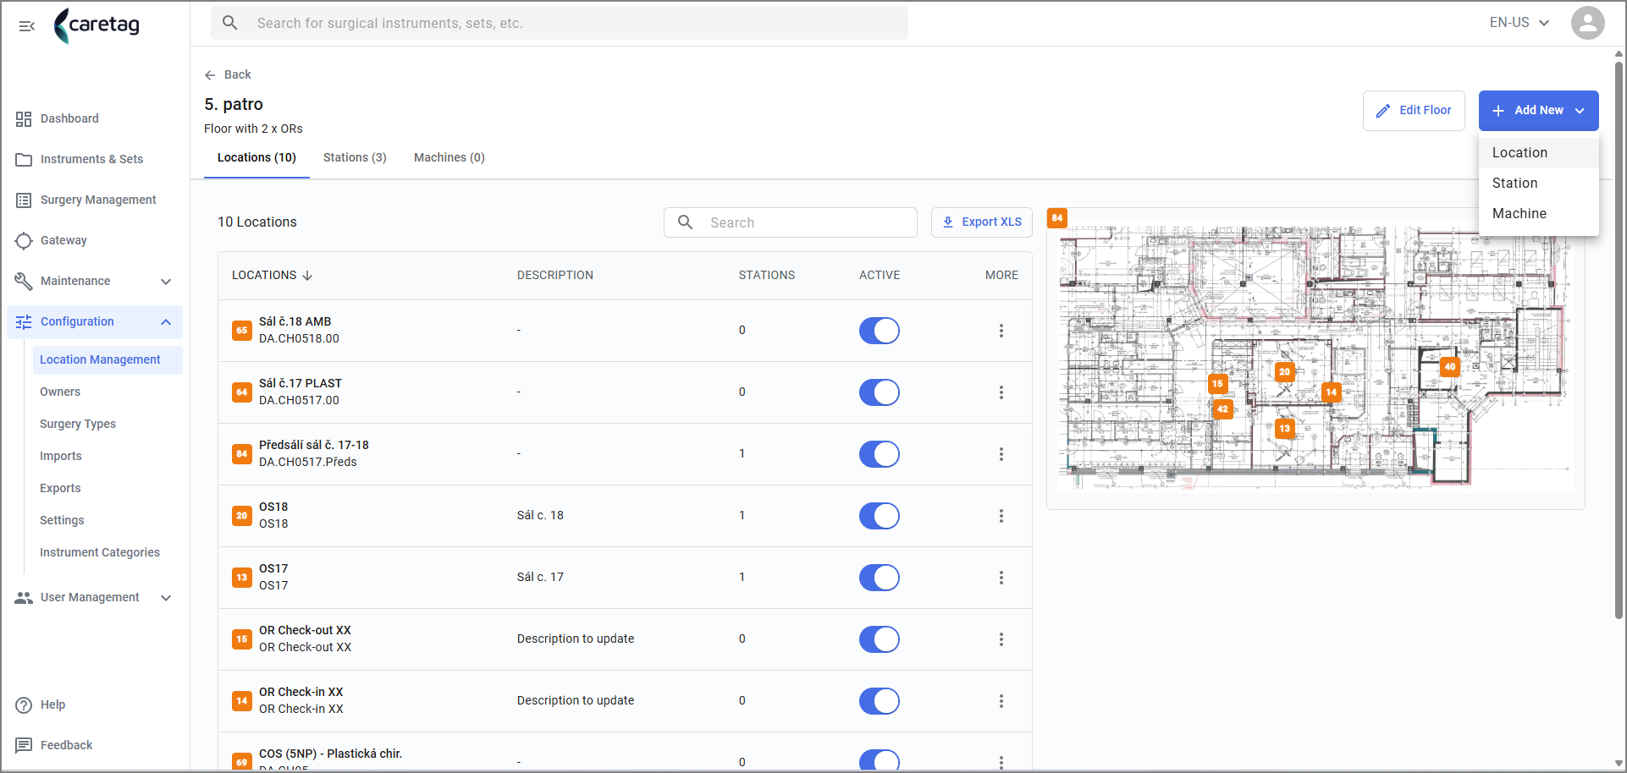Click the Help question mark icon
Viewport: 1627px width, 773px height.
click(x=24, y=704)
